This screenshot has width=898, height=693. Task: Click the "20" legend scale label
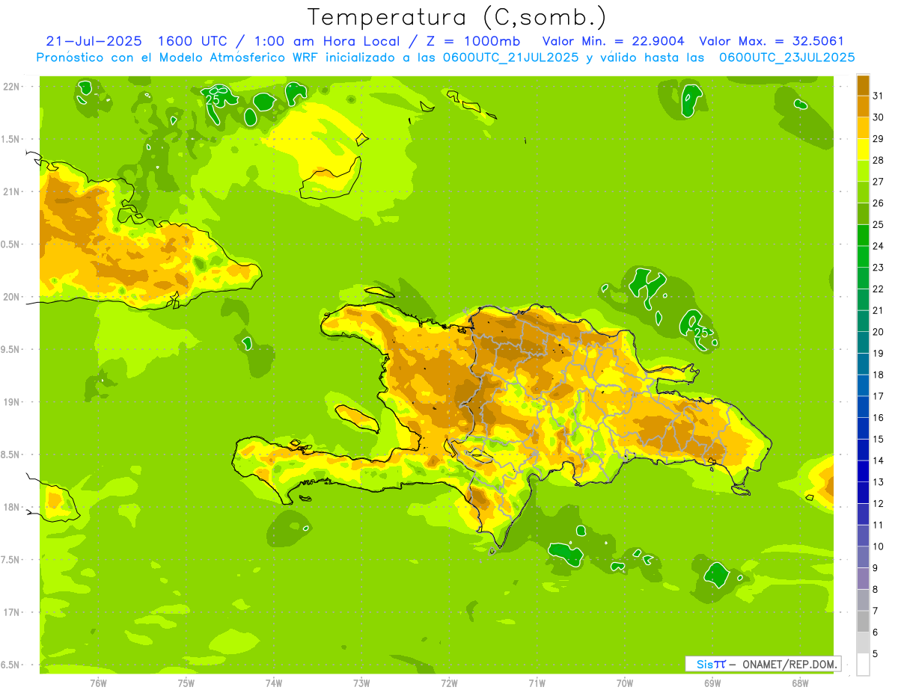coord(879,332)
